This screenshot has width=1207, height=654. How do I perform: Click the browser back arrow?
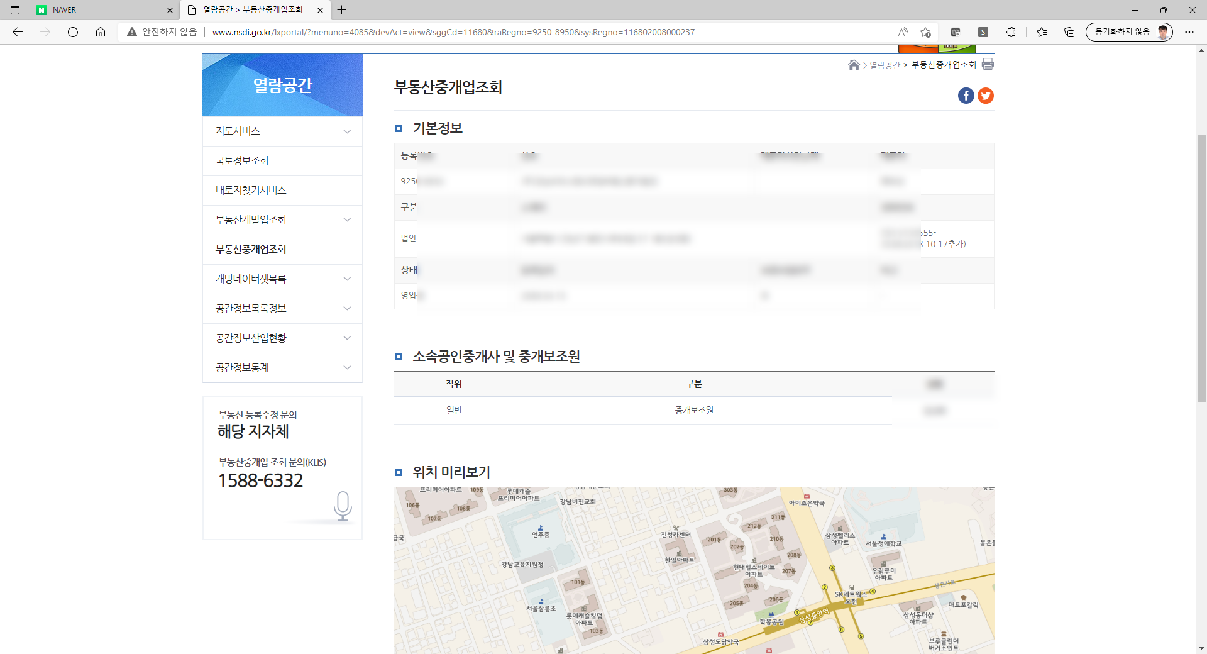[18, 32]
